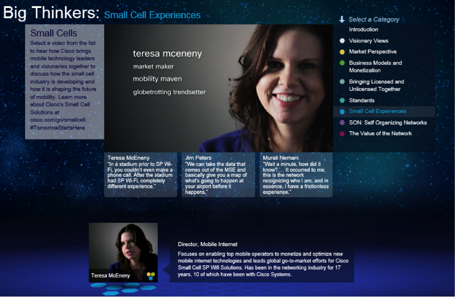This screenshot has width=455, height=297.
Task: Open Murali Nemani's frictionless experience quote
Action: click(x=296, y=174)
